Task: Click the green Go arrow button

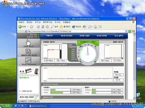Action: pos(129,31)
